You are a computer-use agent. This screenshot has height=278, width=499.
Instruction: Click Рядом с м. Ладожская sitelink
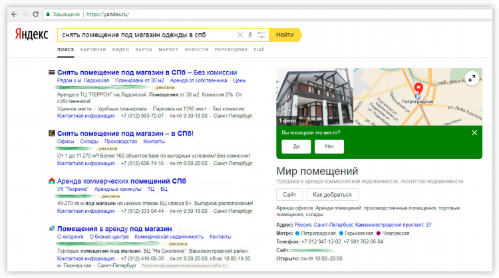[83, 80]
